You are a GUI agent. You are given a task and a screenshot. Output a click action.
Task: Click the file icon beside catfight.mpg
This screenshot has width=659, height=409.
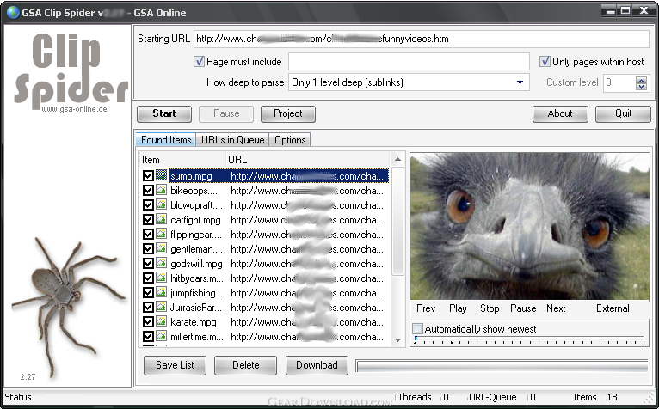(x=161, y=220)
